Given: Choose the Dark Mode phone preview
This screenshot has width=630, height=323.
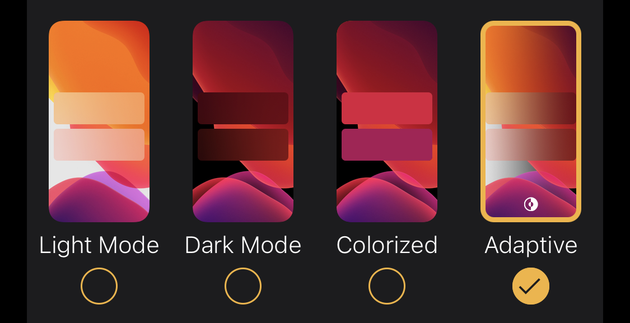Looking at the screenshot, I should coord(242,121).
